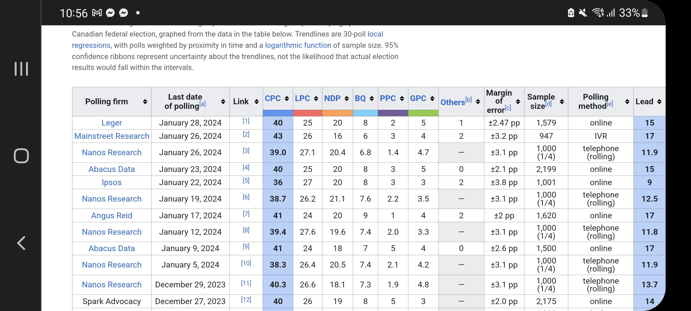Open footnote [a] beside Last date of polling
The width and height of the screenshot is (691, 311).
coord(202,104)
